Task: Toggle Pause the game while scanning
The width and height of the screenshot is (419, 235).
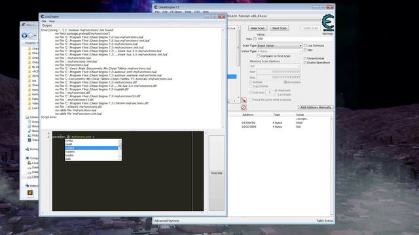Action: [x=250, y=100]
